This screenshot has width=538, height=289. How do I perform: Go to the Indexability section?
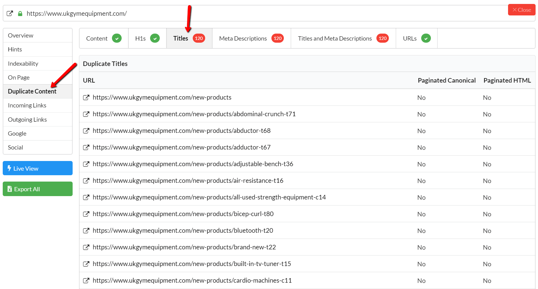[38, 64]
